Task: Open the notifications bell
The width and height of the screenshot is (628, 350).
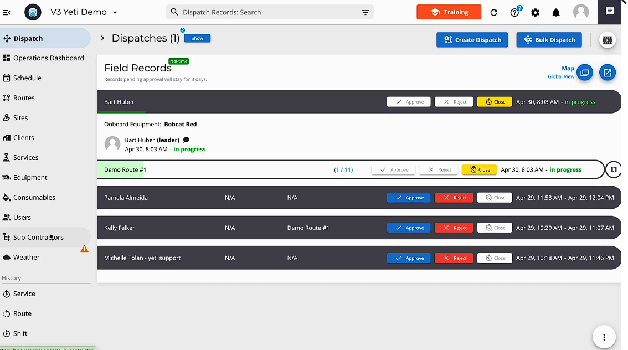Action: point(556,12)
